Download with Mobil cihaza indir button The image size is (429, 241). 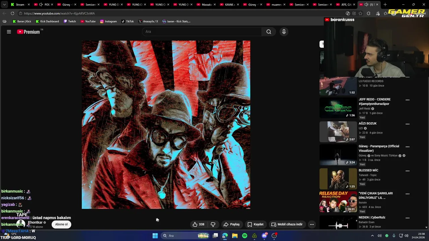[287, 224]
